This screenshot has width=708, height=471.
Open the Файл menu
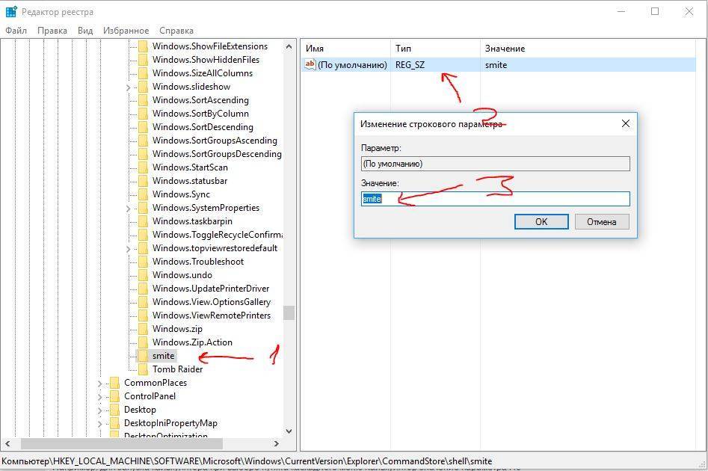click(x=16, y=31)
